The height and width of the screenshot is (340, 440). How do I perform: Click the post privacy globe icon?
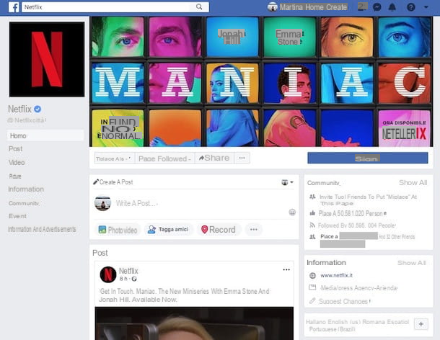click(134, 279)
